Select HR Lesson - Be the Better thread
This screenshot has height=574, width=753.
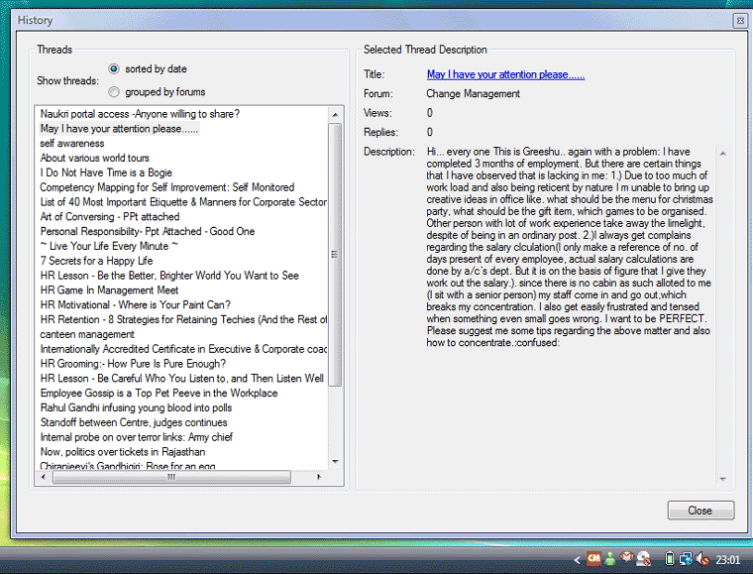[169, 276]
